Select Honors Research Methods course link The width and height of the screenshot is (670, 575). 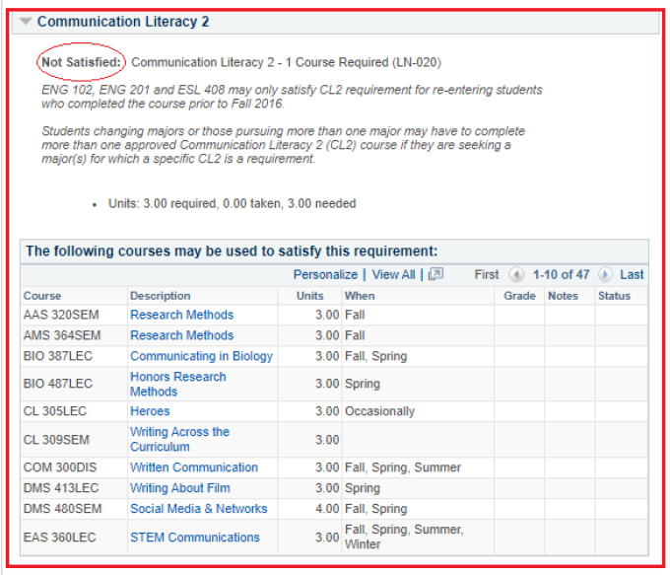click(x=177, y=384)
